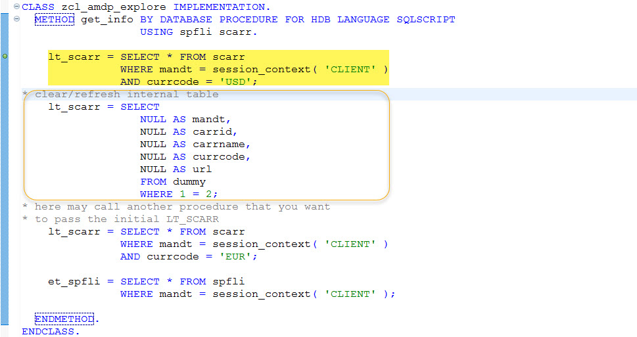Click the USING keyword
Image resolution: width=637 pixels, height=337 pixels.
[156, 32]
